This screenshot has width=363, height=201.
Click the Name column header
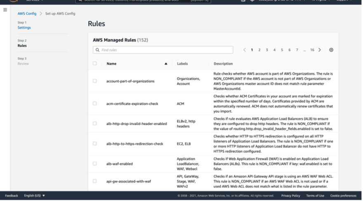(x=111, y=63)
